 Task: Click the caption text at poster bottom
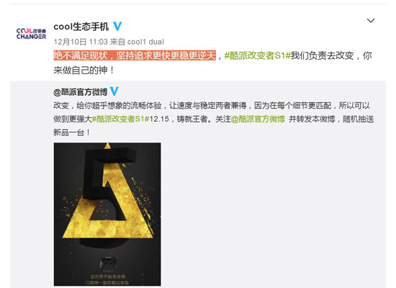[107, 279]
